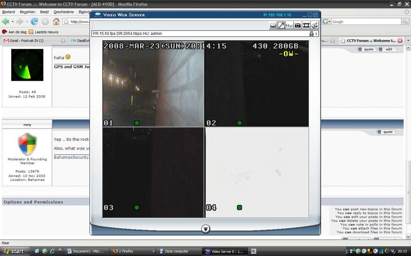The image size is (411, 256).
Task: Open BahamasSecurity signature link
Action: click(x=71, y=157)
